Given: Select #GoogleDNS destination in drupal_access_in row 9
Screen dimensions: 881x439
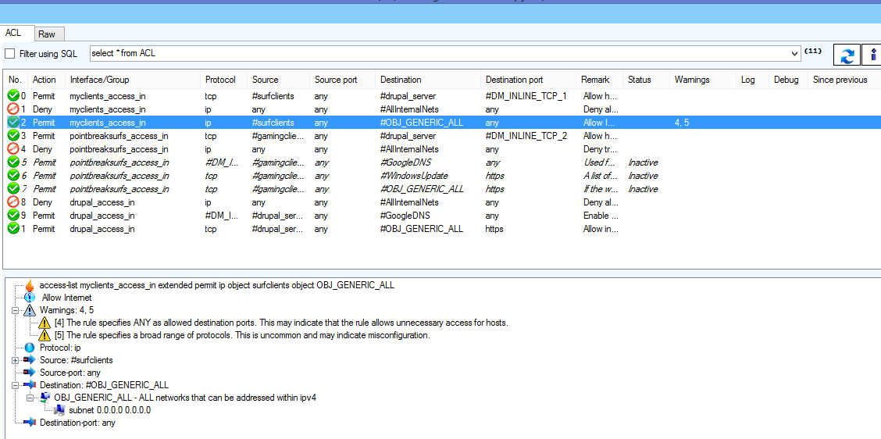Looking at the screenshot, I should tap(406, 216).
